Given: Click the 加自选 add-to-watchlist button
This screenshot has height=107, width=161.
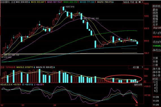Looking at the screenshot, I should [x=126, y=2].
